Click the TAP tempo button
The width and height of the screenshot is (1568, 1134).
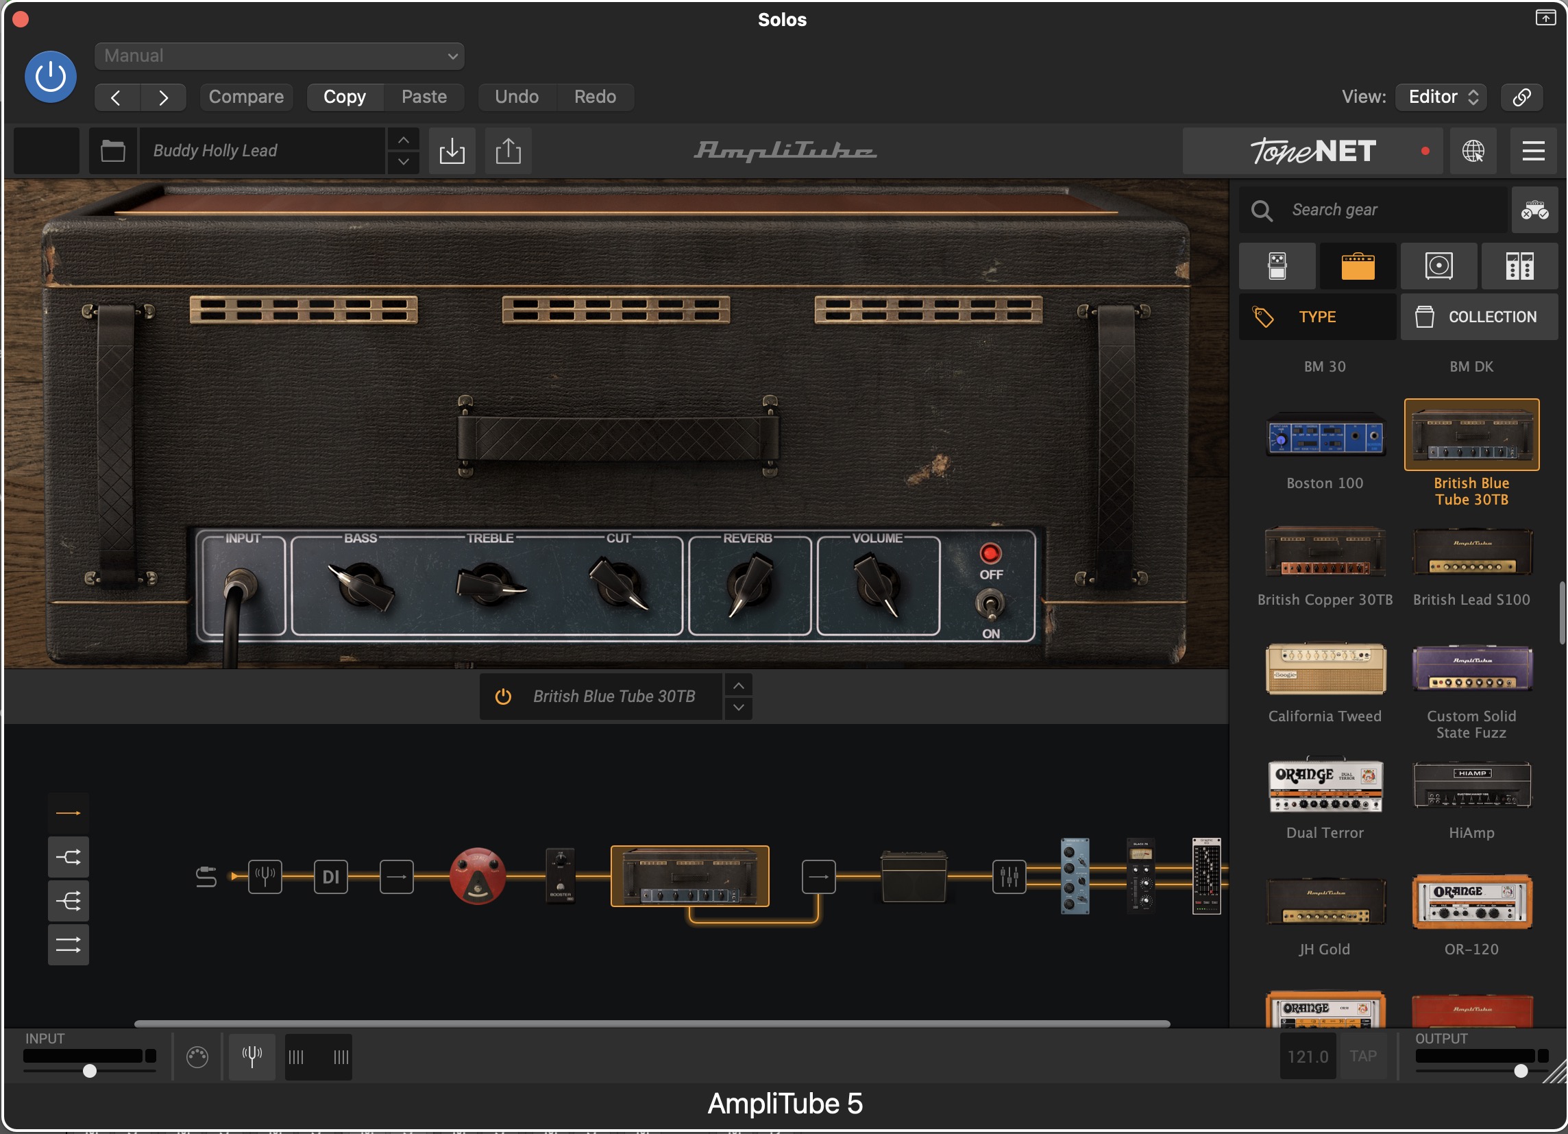tap(1362, 1057)
